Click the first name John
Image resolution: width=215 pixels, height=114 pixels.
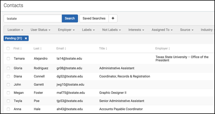click(x=17, y=85)
